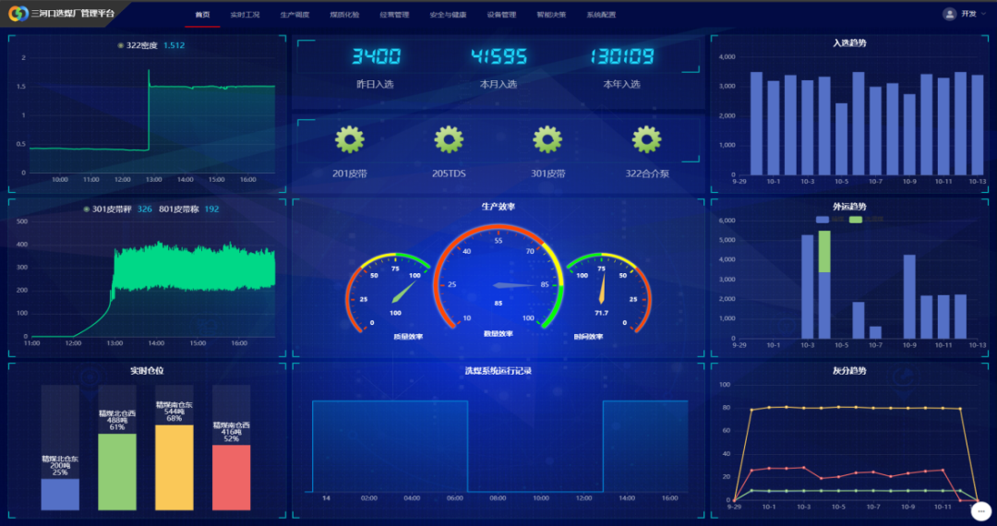Go to the 煤质化验 menu

(x=344, y=15)
